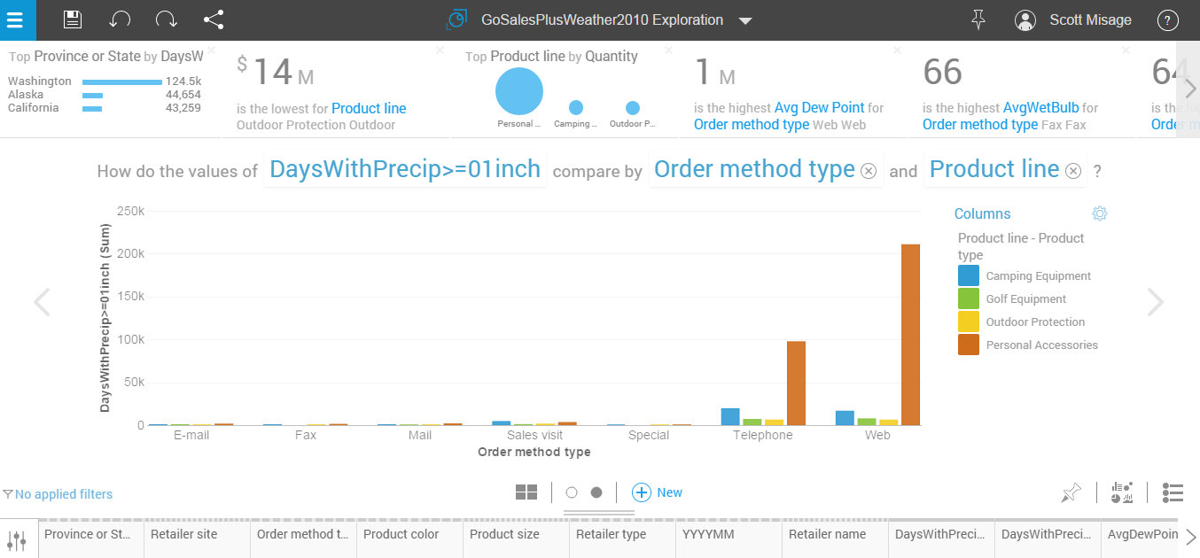Remove Order method type from the question
This screenshot has height=558, width=1200.
pos(869,171)
